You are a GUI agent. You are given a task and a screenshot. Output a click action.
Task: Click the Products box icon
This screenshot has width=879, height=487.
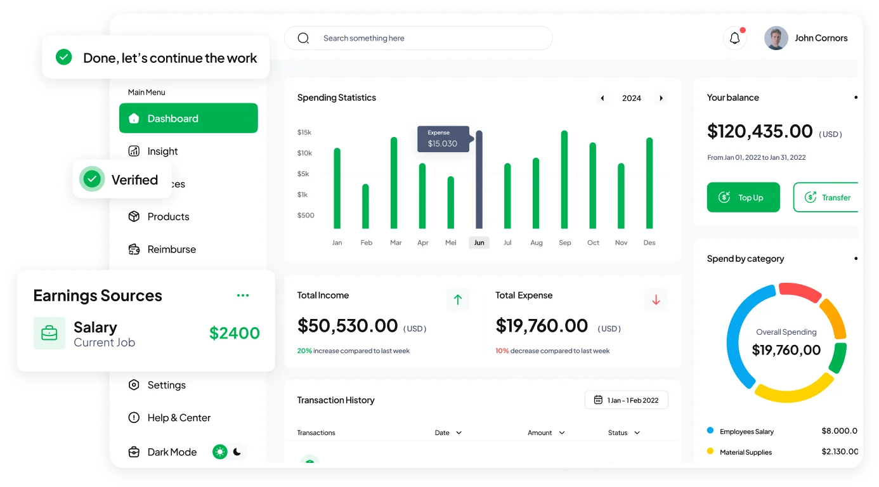[134, 216]
